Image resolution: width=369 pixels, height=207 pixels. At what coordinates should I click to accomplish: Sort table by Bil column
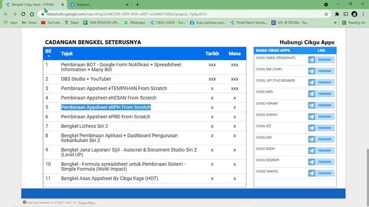coord(48,53)
